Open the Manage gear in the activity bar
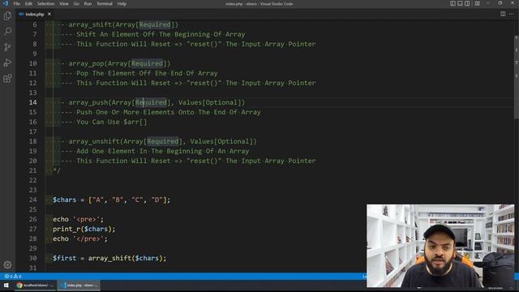519x292 pixels. pos(7,264)
